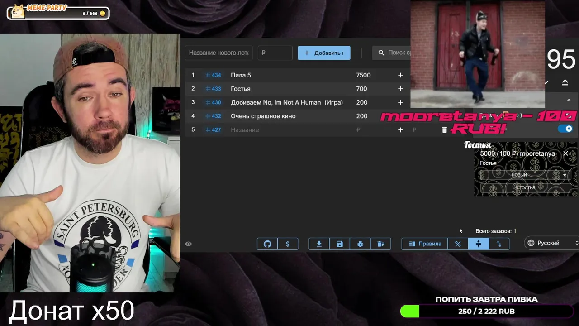Screen dimensions: 579x326
Task: Focus the Название нового лота field
Action: point(219,53)
